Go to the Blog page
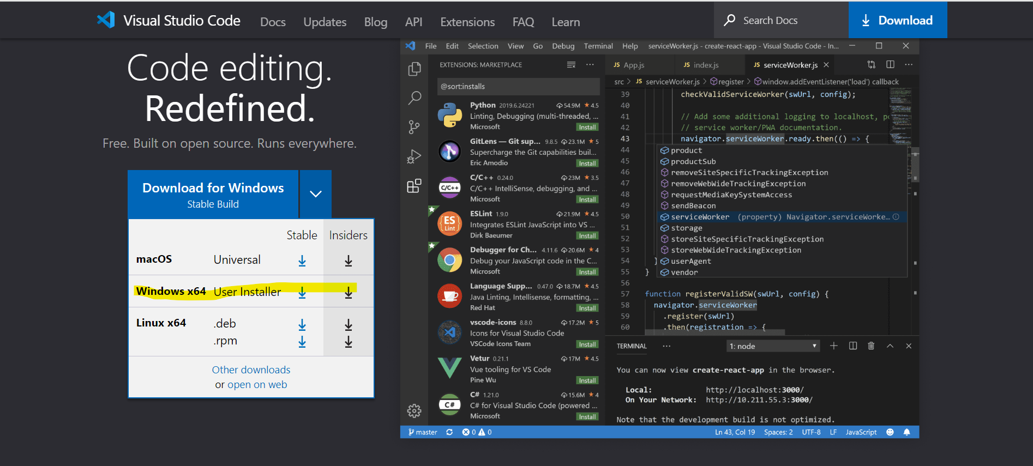This screenshot has height=466, width=1033. point(375,22)
